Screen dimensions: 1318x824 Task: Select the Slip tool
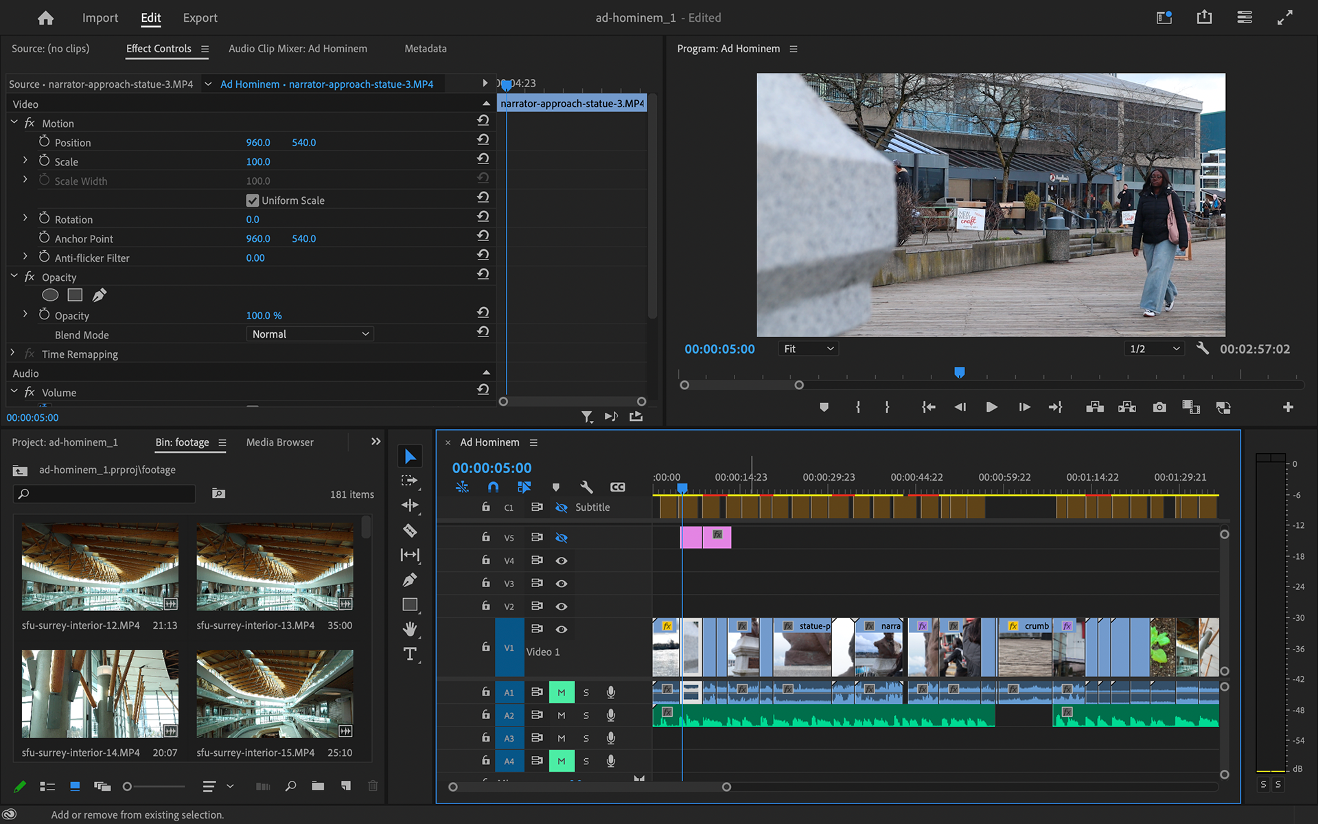tap(410, 555)
